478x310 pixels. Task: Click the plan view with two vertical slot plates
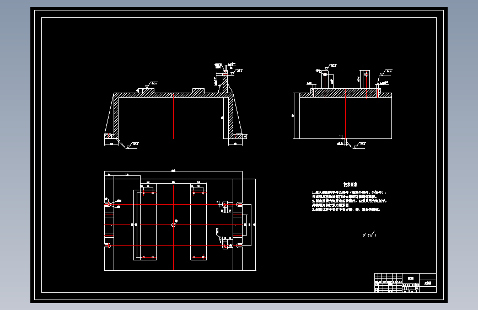pos(180,221)
